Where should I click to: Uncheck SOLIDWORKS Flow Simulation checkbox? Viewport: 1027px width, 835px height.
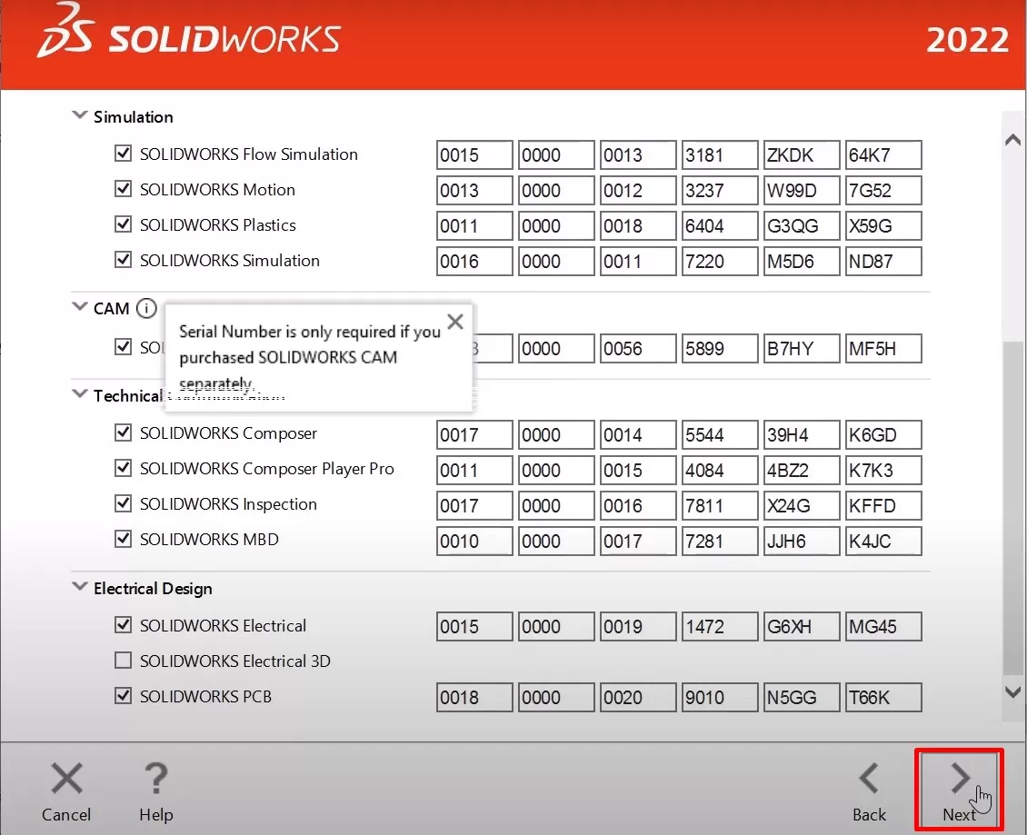click(x=124, y=154)
